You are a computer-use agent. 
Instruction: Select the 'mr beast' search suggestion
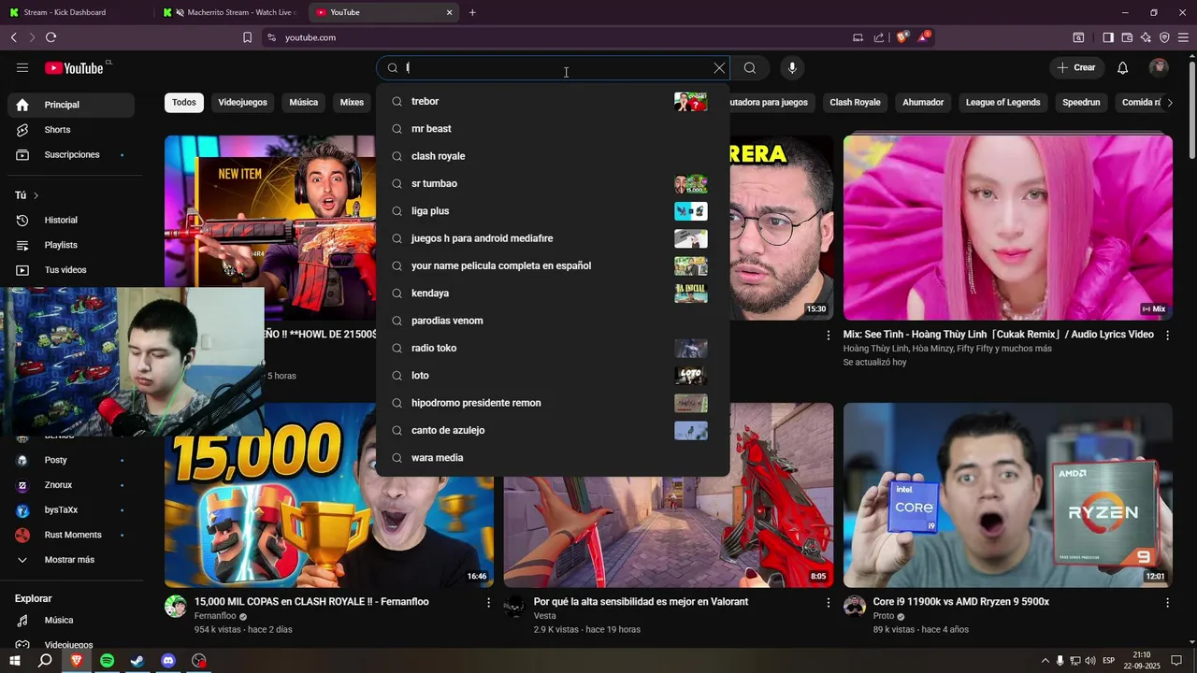(x=553, y=129)
